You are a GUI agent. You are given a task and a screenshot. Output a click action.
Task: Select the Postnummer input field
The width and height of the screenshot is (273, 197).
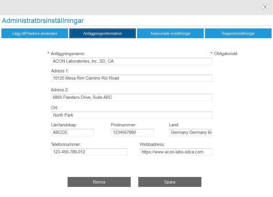tap(132, 132)
